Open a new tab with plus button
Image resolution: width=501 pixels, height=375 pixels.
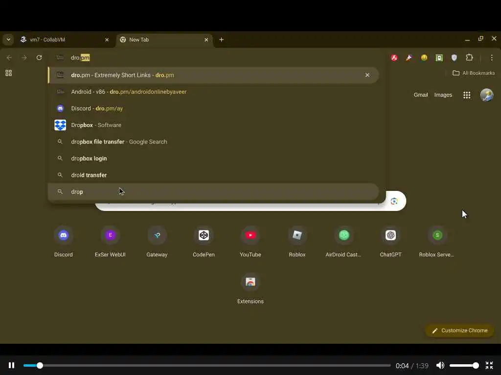[222, 40]
